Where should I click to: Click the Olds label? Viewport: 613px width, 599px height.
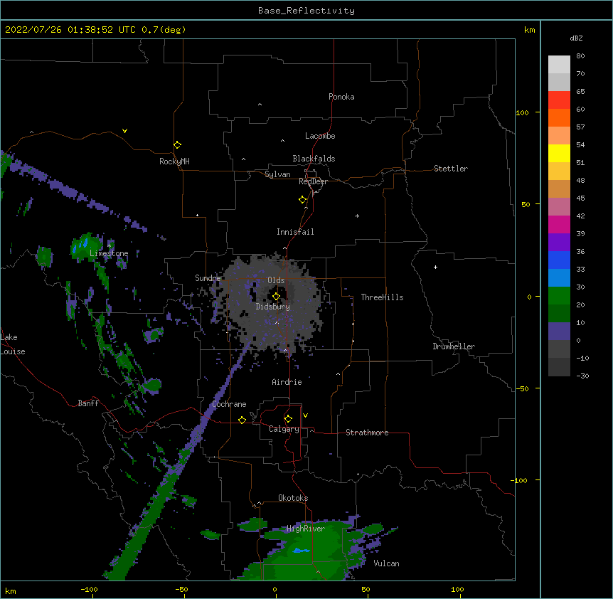(x=276, y=280)
